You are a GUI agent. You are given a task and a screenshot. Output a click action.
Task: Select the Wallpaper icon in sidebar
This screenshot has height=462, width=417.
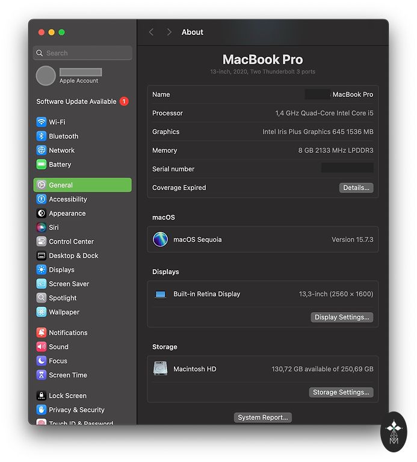tap(42, 312)
